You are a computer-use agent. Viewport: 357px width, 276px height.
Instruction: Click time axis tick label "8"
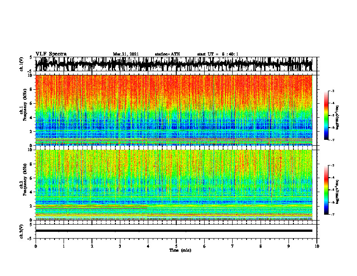261,246
